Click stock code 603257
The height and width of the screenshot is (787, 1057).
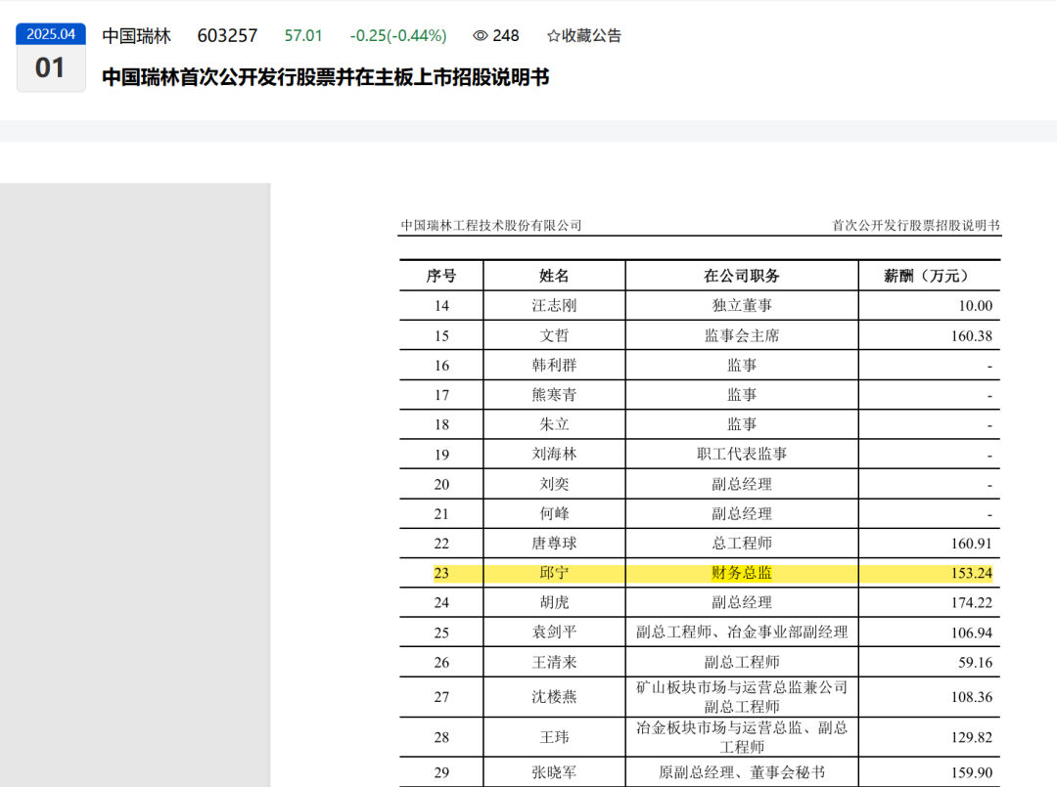(x=227, y=35)
